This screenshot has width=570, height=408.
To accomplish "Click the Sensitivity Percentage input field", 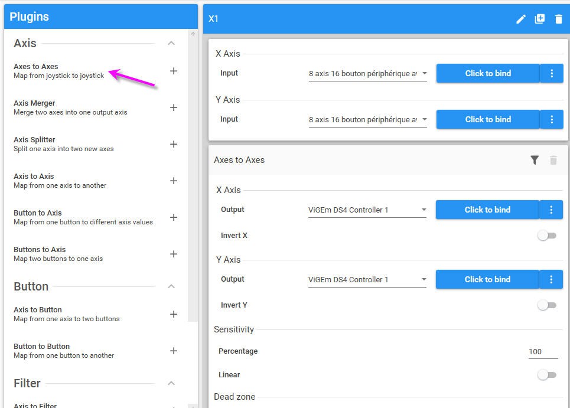I will (x=543, y=351).
